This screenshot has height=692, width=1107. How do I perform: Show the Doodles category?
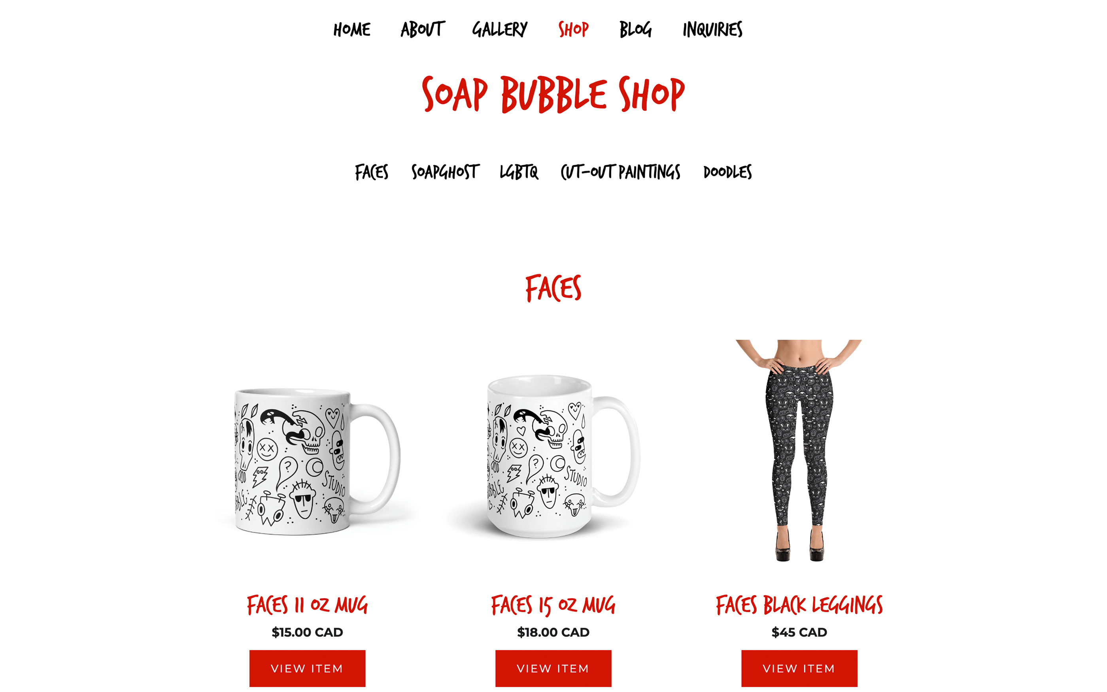click(727, 172)
